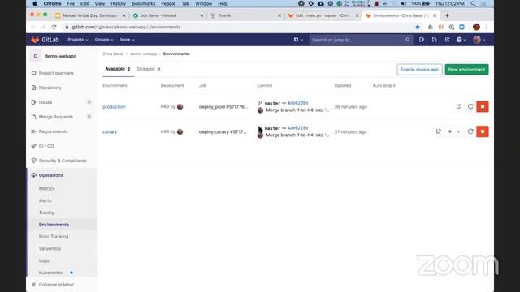
Task: Re-deploy production environment icon
Action: [x=470, y=106]
